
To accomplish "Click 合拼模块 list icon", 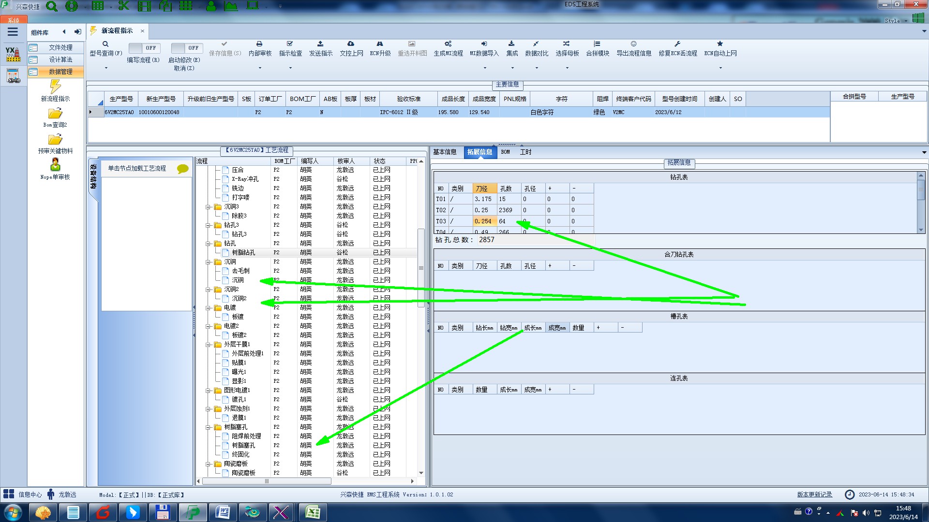I will 597,44.
